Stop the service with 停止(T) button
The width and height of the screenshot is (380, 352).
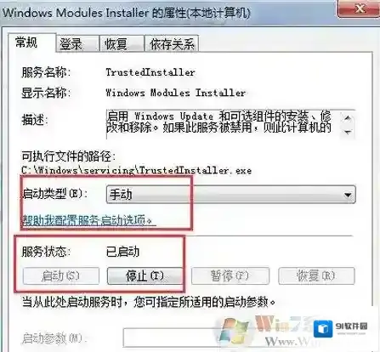[145, 275]
